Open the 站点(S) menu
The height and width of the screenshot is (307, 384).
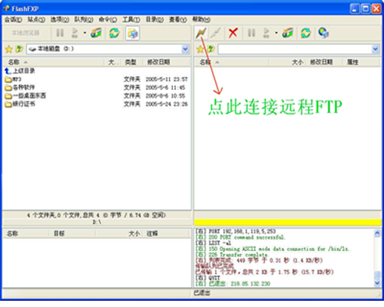coord(36,19)
